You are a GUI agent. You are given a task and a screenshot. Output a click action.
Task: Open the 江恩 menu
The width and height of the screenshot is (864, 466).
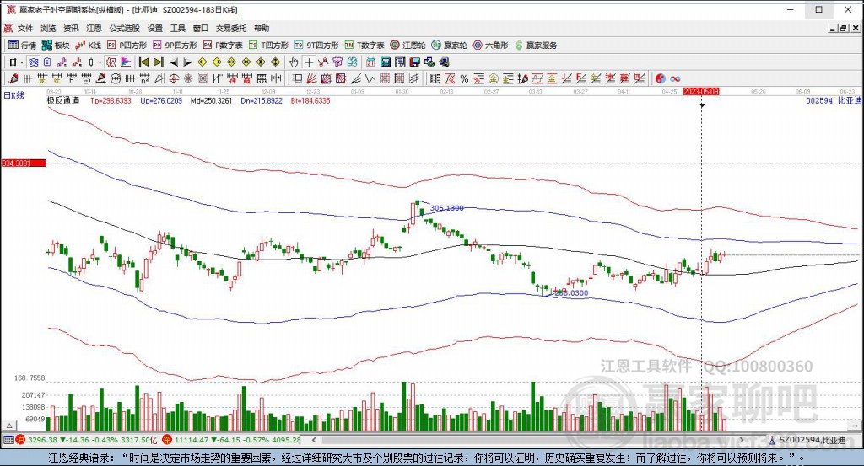tap(94, 28)
